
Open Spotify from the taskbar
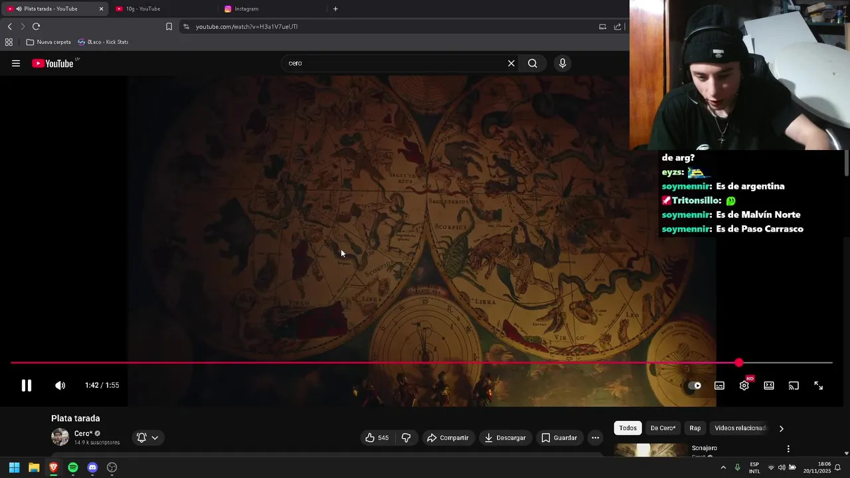(73, 467)
